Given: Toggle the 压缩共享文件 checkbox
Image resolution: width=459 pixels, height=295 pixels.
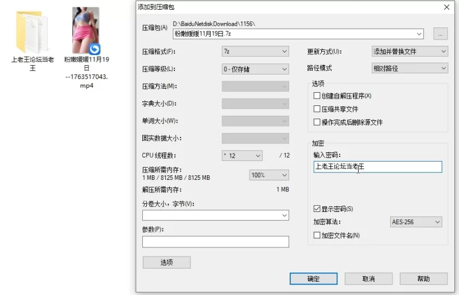Looking at the screenshot, I should tap(317, 109).
